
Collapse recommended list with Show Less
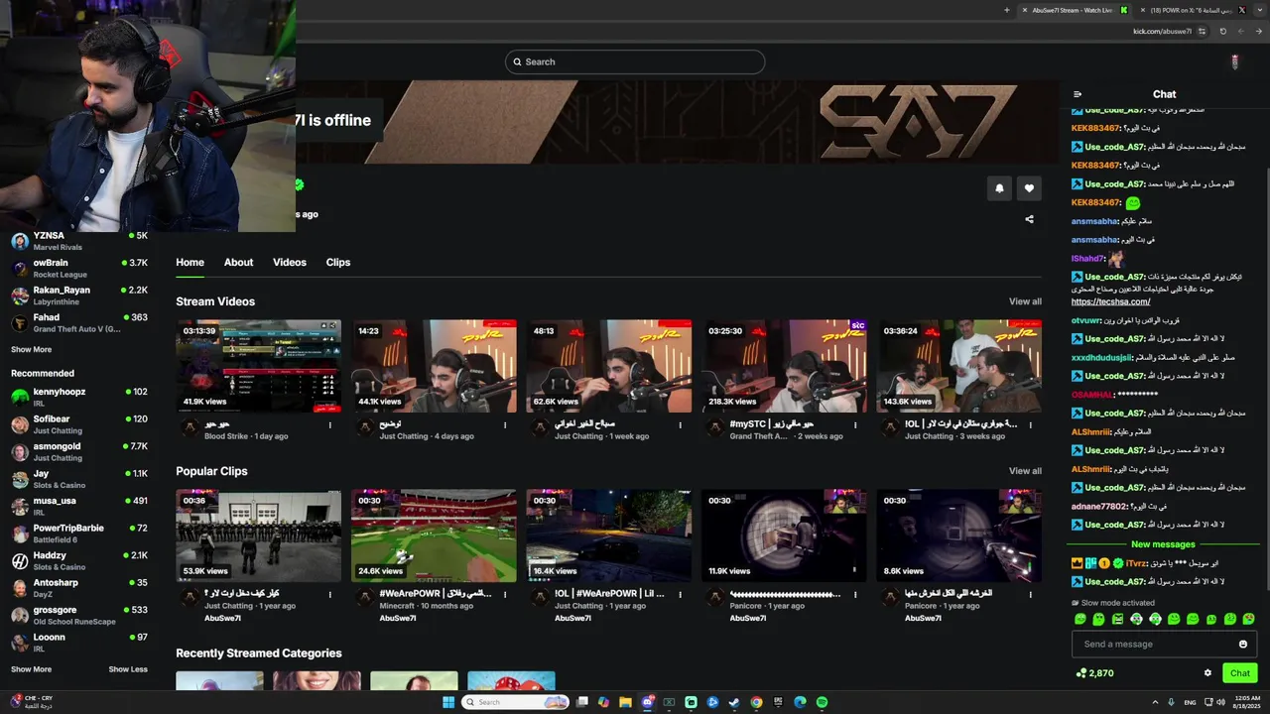tap(127, 669)
